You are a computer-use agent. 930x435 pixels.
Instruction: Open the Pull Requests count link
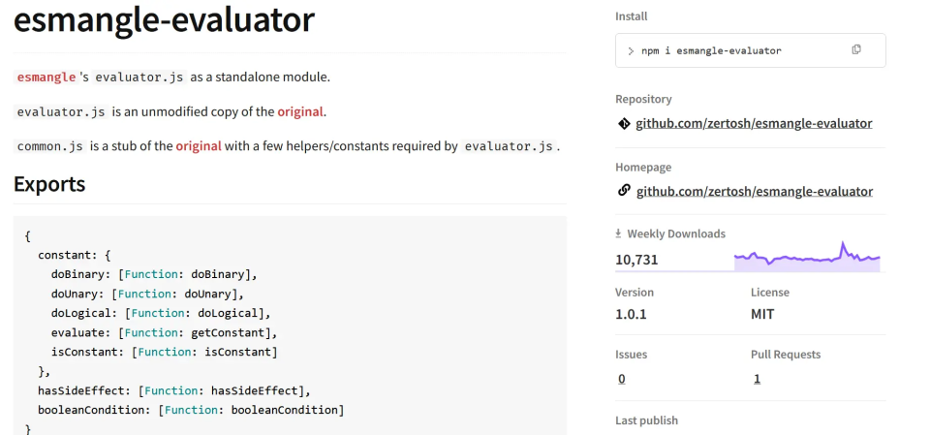757,379
